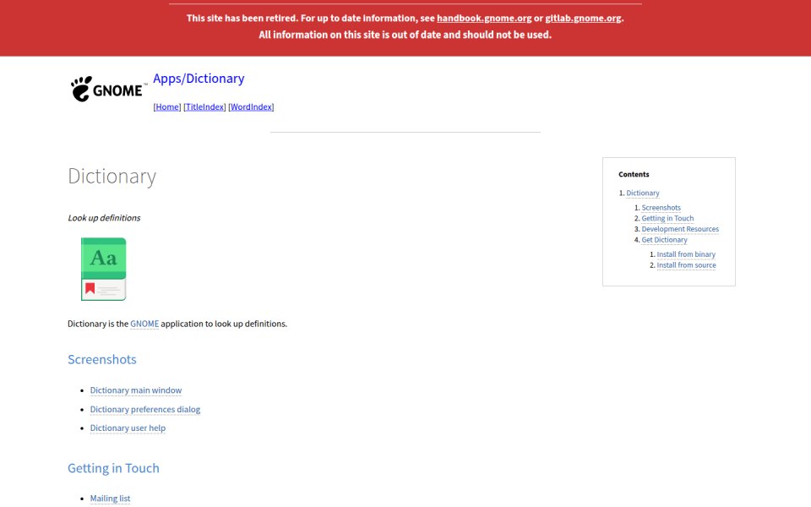The image size is (811, 507).
Task: Click the Screenshots section heading
Action: pyautogui.click(x=102, y=360)
